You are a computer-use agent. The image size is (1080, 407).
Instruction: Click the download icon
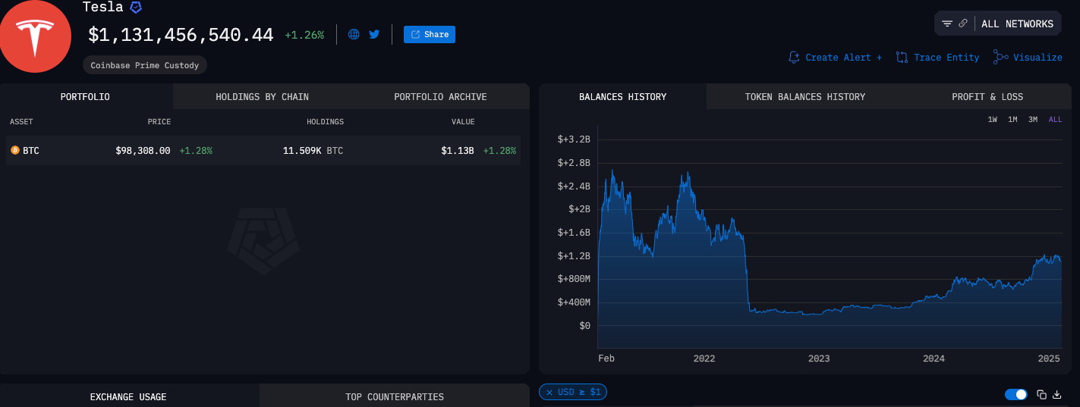pos(1056,394)
